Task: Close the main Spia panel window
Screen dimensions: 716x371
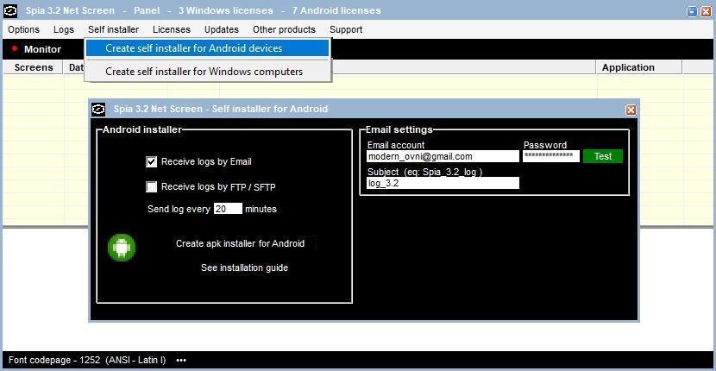Action: click(x=706, y=12)
